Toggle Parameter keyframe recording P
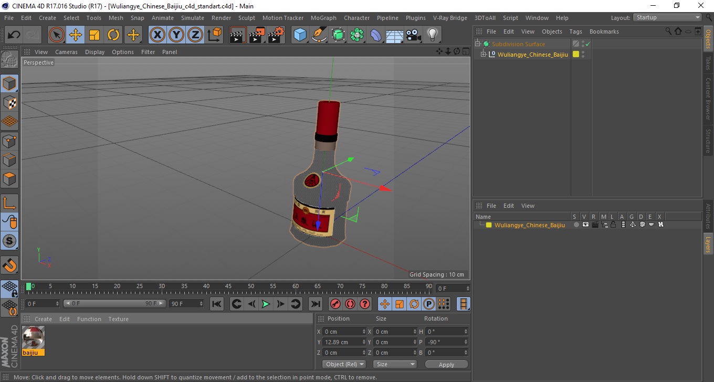Viewport: 714px width, 382px height. [x=429, y=304]
